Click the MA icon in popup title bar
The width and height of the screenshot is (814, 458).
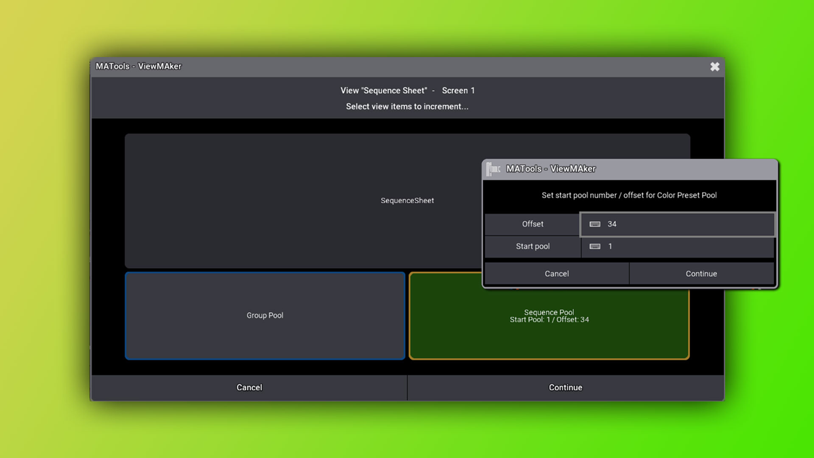pos(494,169)
